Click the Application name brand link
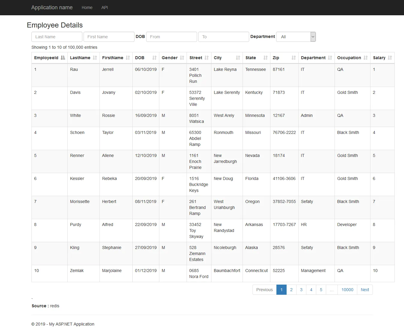This screenshot has height=336, width=404. [52, 7]
